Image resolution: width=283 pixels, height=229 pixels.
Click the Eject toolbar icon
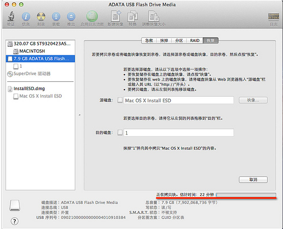tap(71, 17)
